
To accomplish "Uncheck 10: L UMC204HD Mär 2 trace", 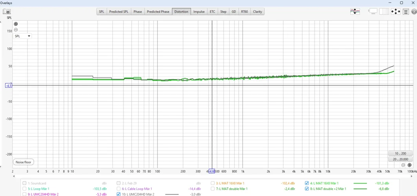I will [119, 194].
